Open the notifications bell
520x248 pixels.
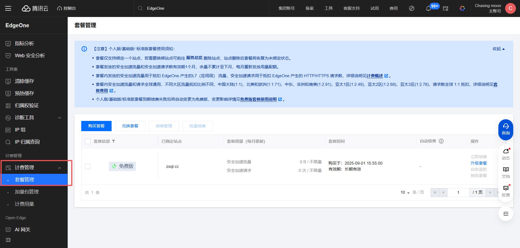tap(428, 9)
